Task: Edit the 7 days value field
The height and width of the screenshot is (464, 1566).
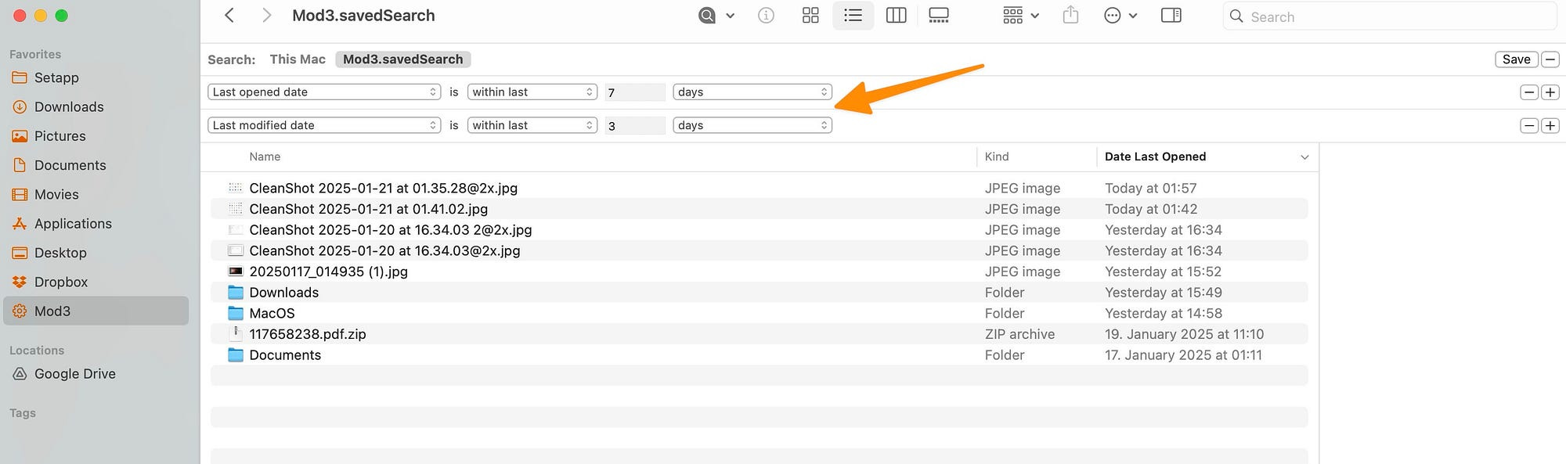Action: pos(635,92)
